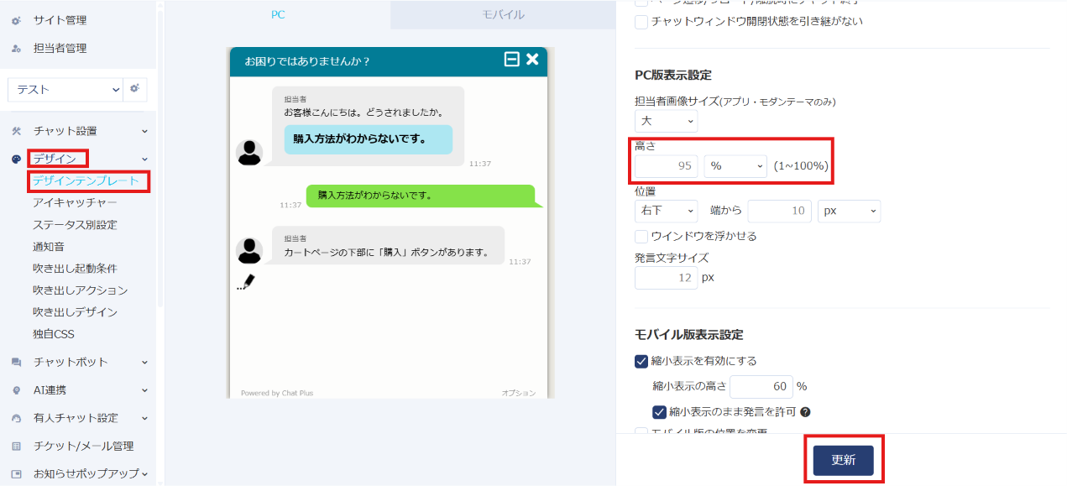
Task: Click the お困りではありませんか？ chat header title
Action: point(307,60)
